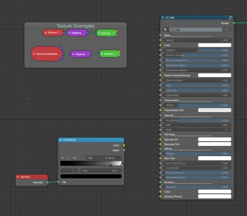Add a new color stop with the plus icon
The width and height of the screenshot is (247, 216).
pos(62,158)
